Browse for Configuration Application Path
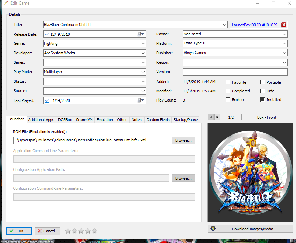 click(x=183, y=178)
